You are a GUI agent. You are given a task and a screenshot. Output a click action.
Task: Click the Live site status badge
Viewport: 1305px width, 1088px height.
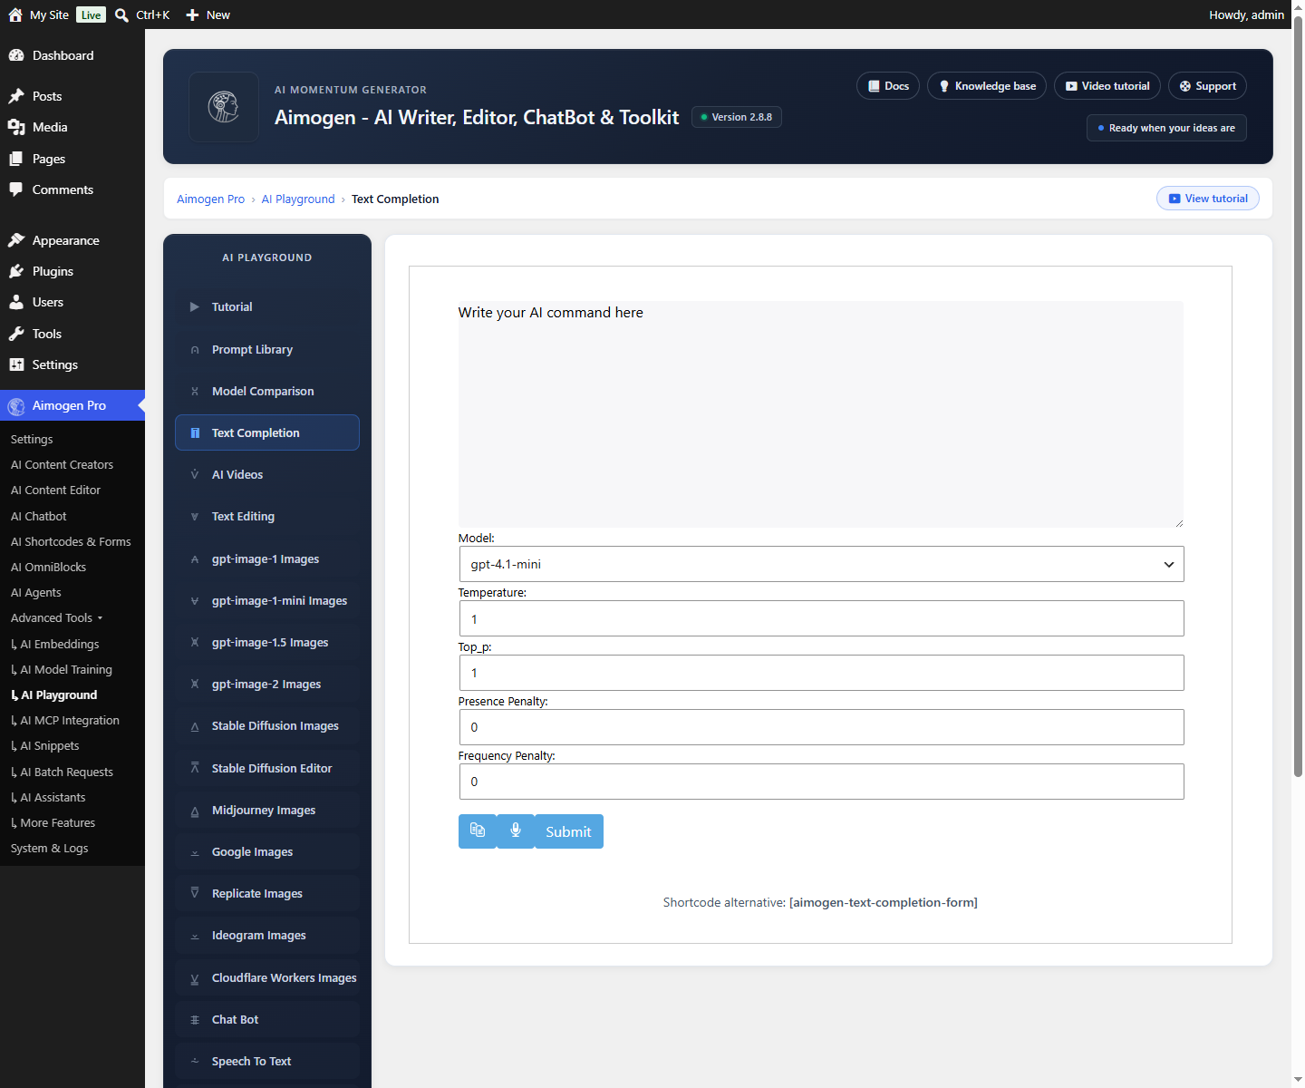pyautogui.click(x=91, y=15)
